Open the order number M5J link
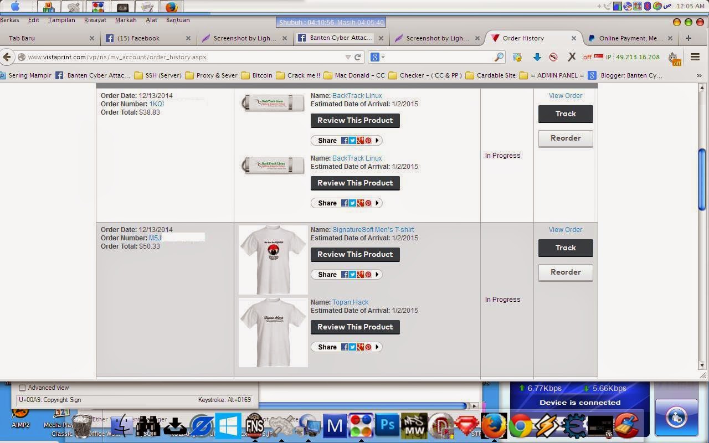The height and width of the screenshot is (443, 709). point(155,238)
